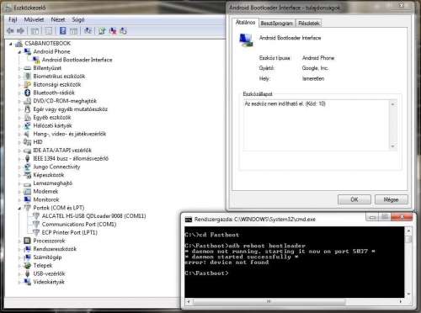
Task: Scan for hardware changes toolbar icon
Action: click(88, 30)
